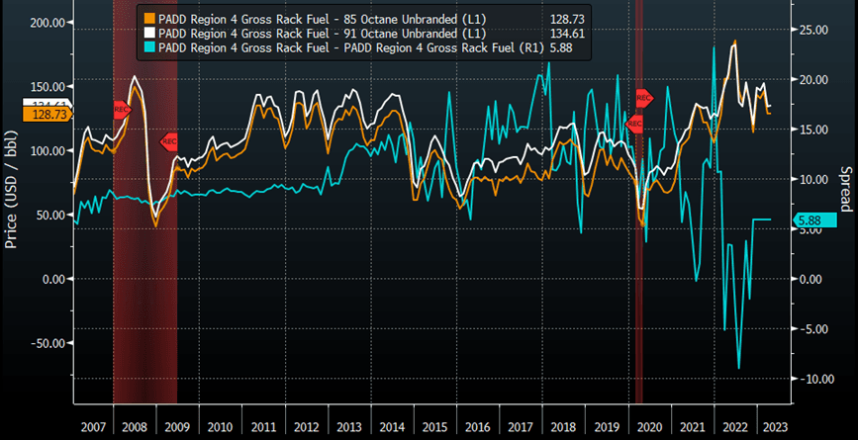Screen dimensions: 858x440
Task: Click the 2008 year label
Action: [x=135, y=426]
